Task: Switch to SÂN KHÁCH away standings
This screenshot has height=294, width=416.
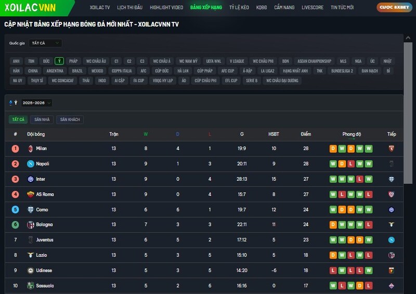Action: (x=70, y=119)
